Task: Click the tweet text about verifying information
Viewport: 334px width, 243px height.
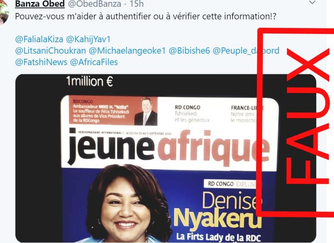Action: click(x=146, y=16)
